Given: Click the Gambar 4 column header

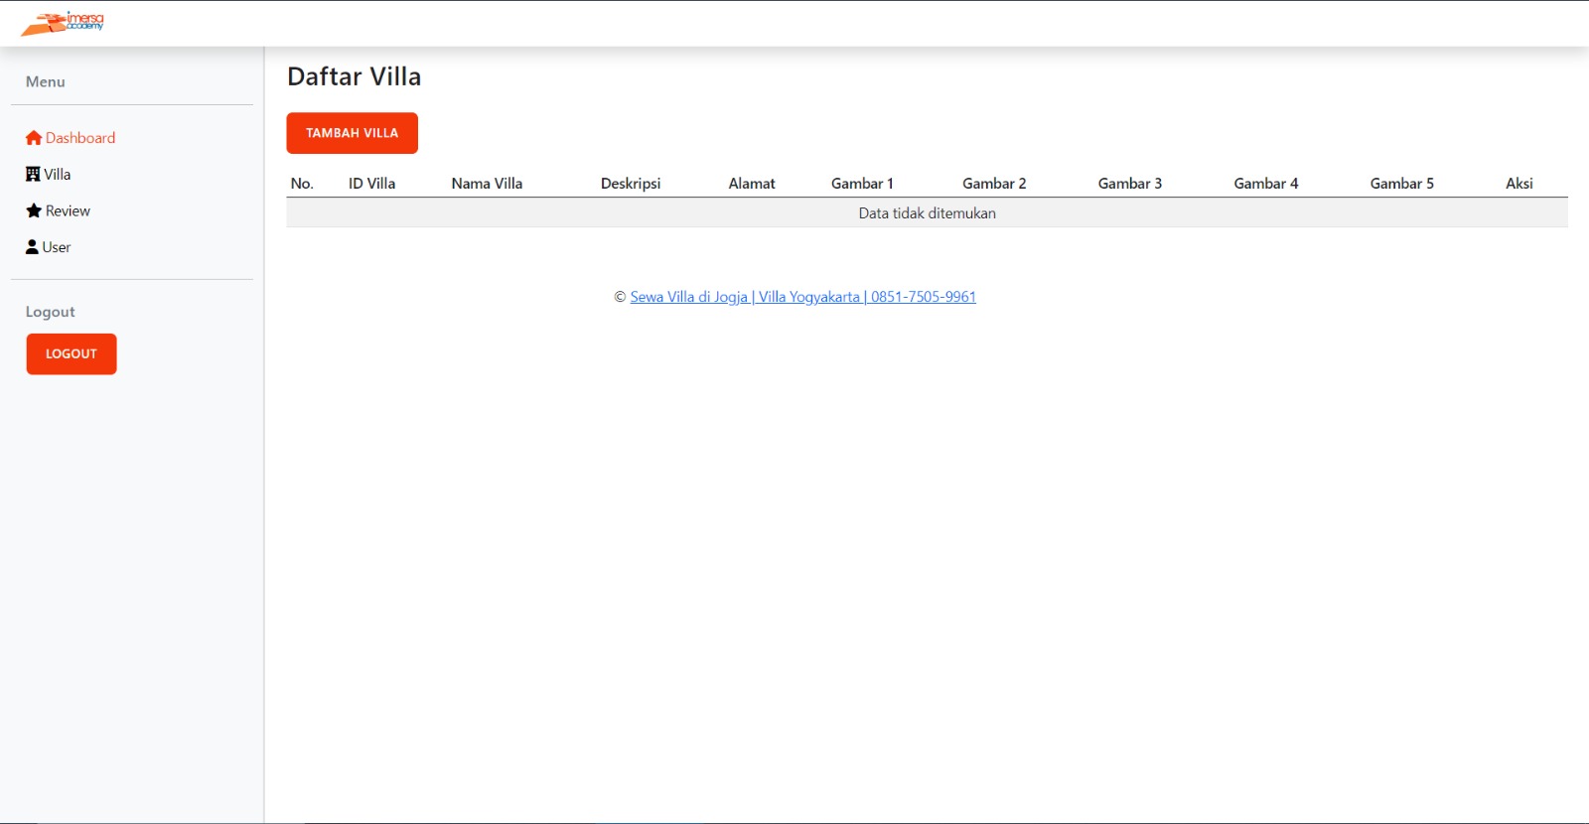Looking at the screenshot, I should (x=1266, y=184).
